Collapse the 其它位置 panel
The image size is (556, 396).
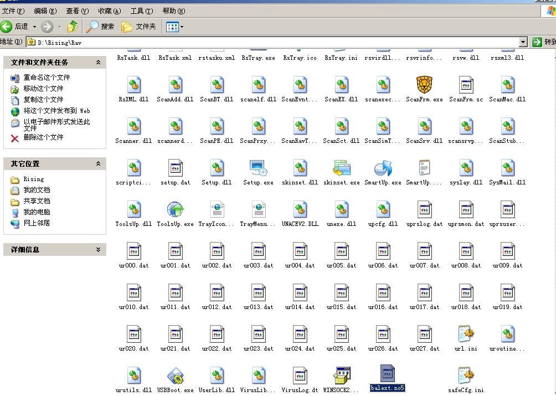(x=98, y=164)
